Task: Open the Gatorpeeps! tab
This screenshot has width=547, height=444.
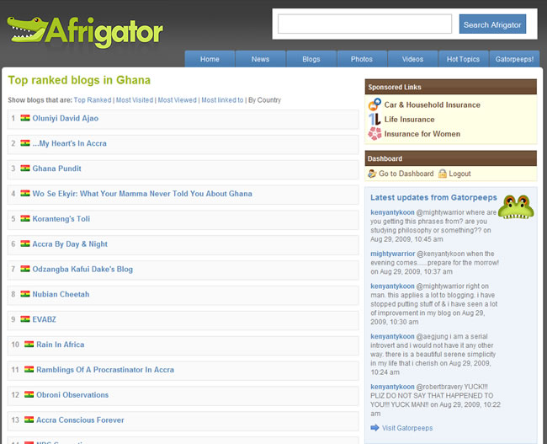Action: (x=514, y=59)
